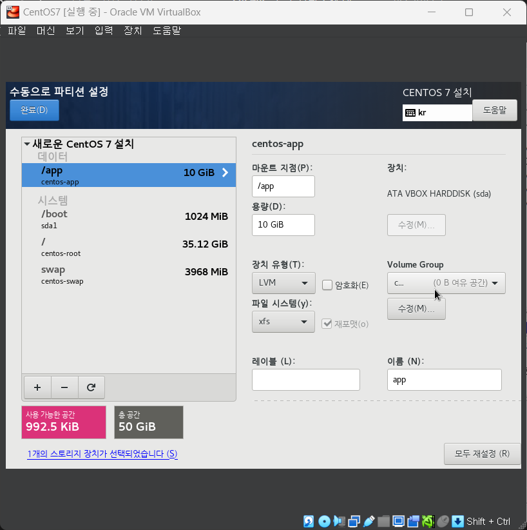Open the USB devices status icon

(369, 521)
